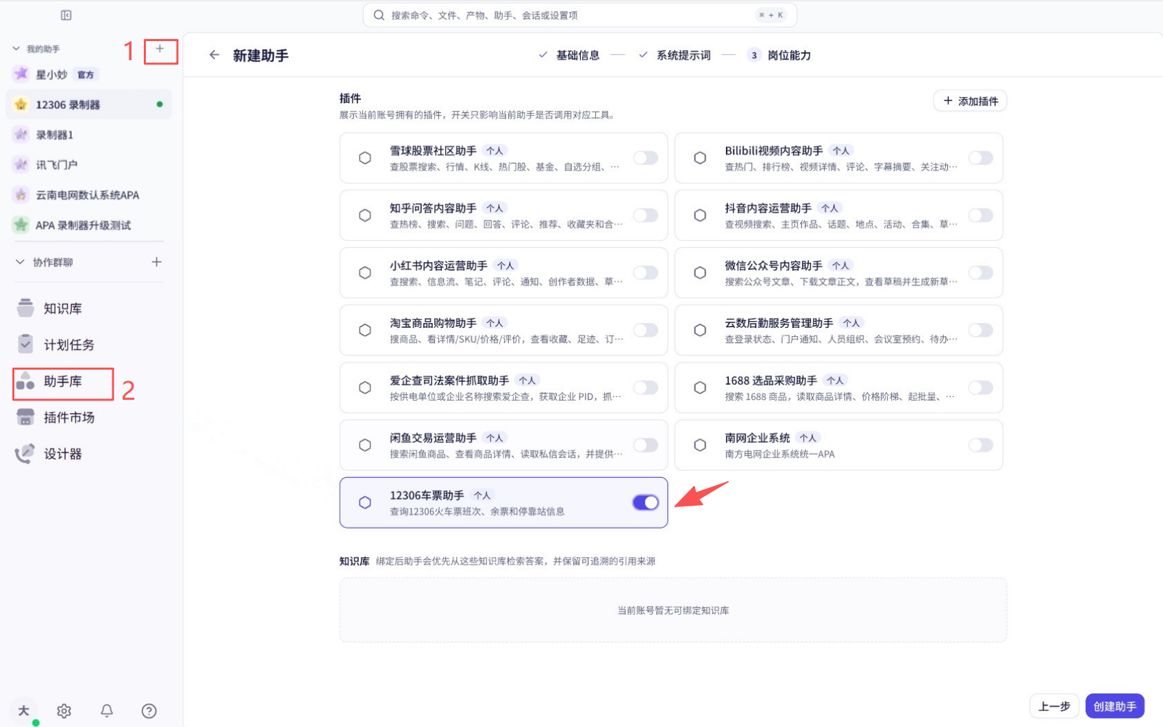Enable the 雪球股票社区助手 plugin switch
The image size is (1163, 727).
click(645, 158)
